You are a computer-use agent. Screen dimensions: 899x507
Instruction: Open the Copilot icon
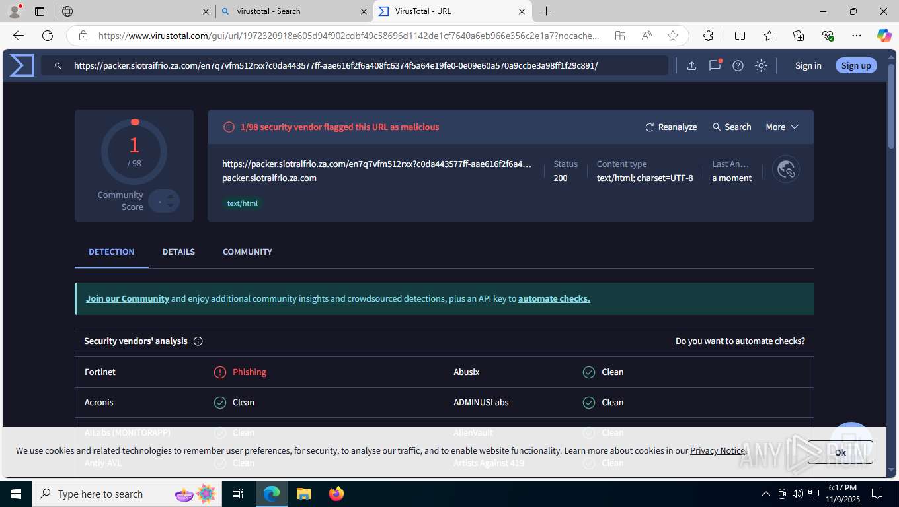pos(884,36)
